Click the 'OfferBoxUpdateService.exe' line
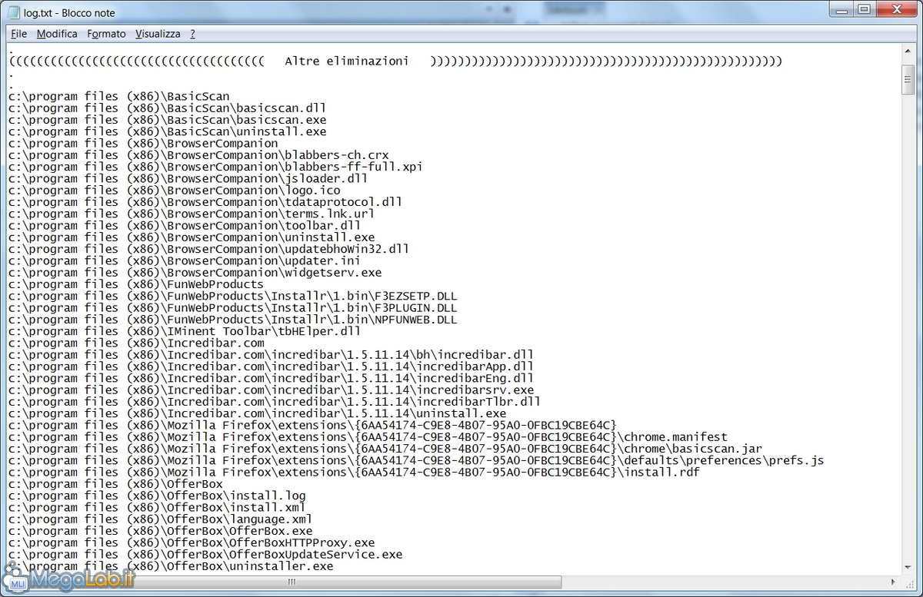923x597 pixels. pos(205,554)
